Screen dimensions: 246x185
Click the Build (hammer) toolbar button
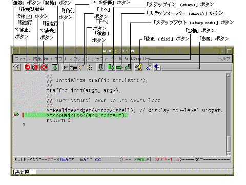pos(17,67)
